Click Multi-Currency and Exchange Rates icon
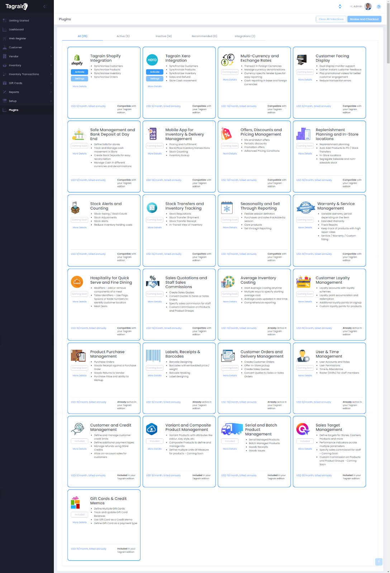 click(x=228, y=60)
